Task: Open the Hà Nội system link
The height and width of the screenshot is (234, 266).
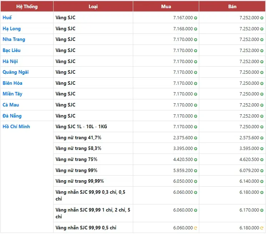Action: click(x=10, y=61)
